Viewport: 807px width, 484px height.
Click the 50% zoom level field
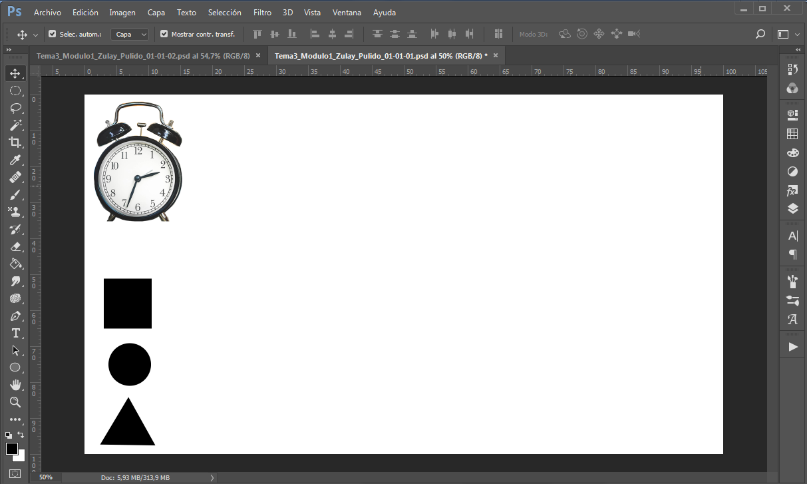point(45,477)
